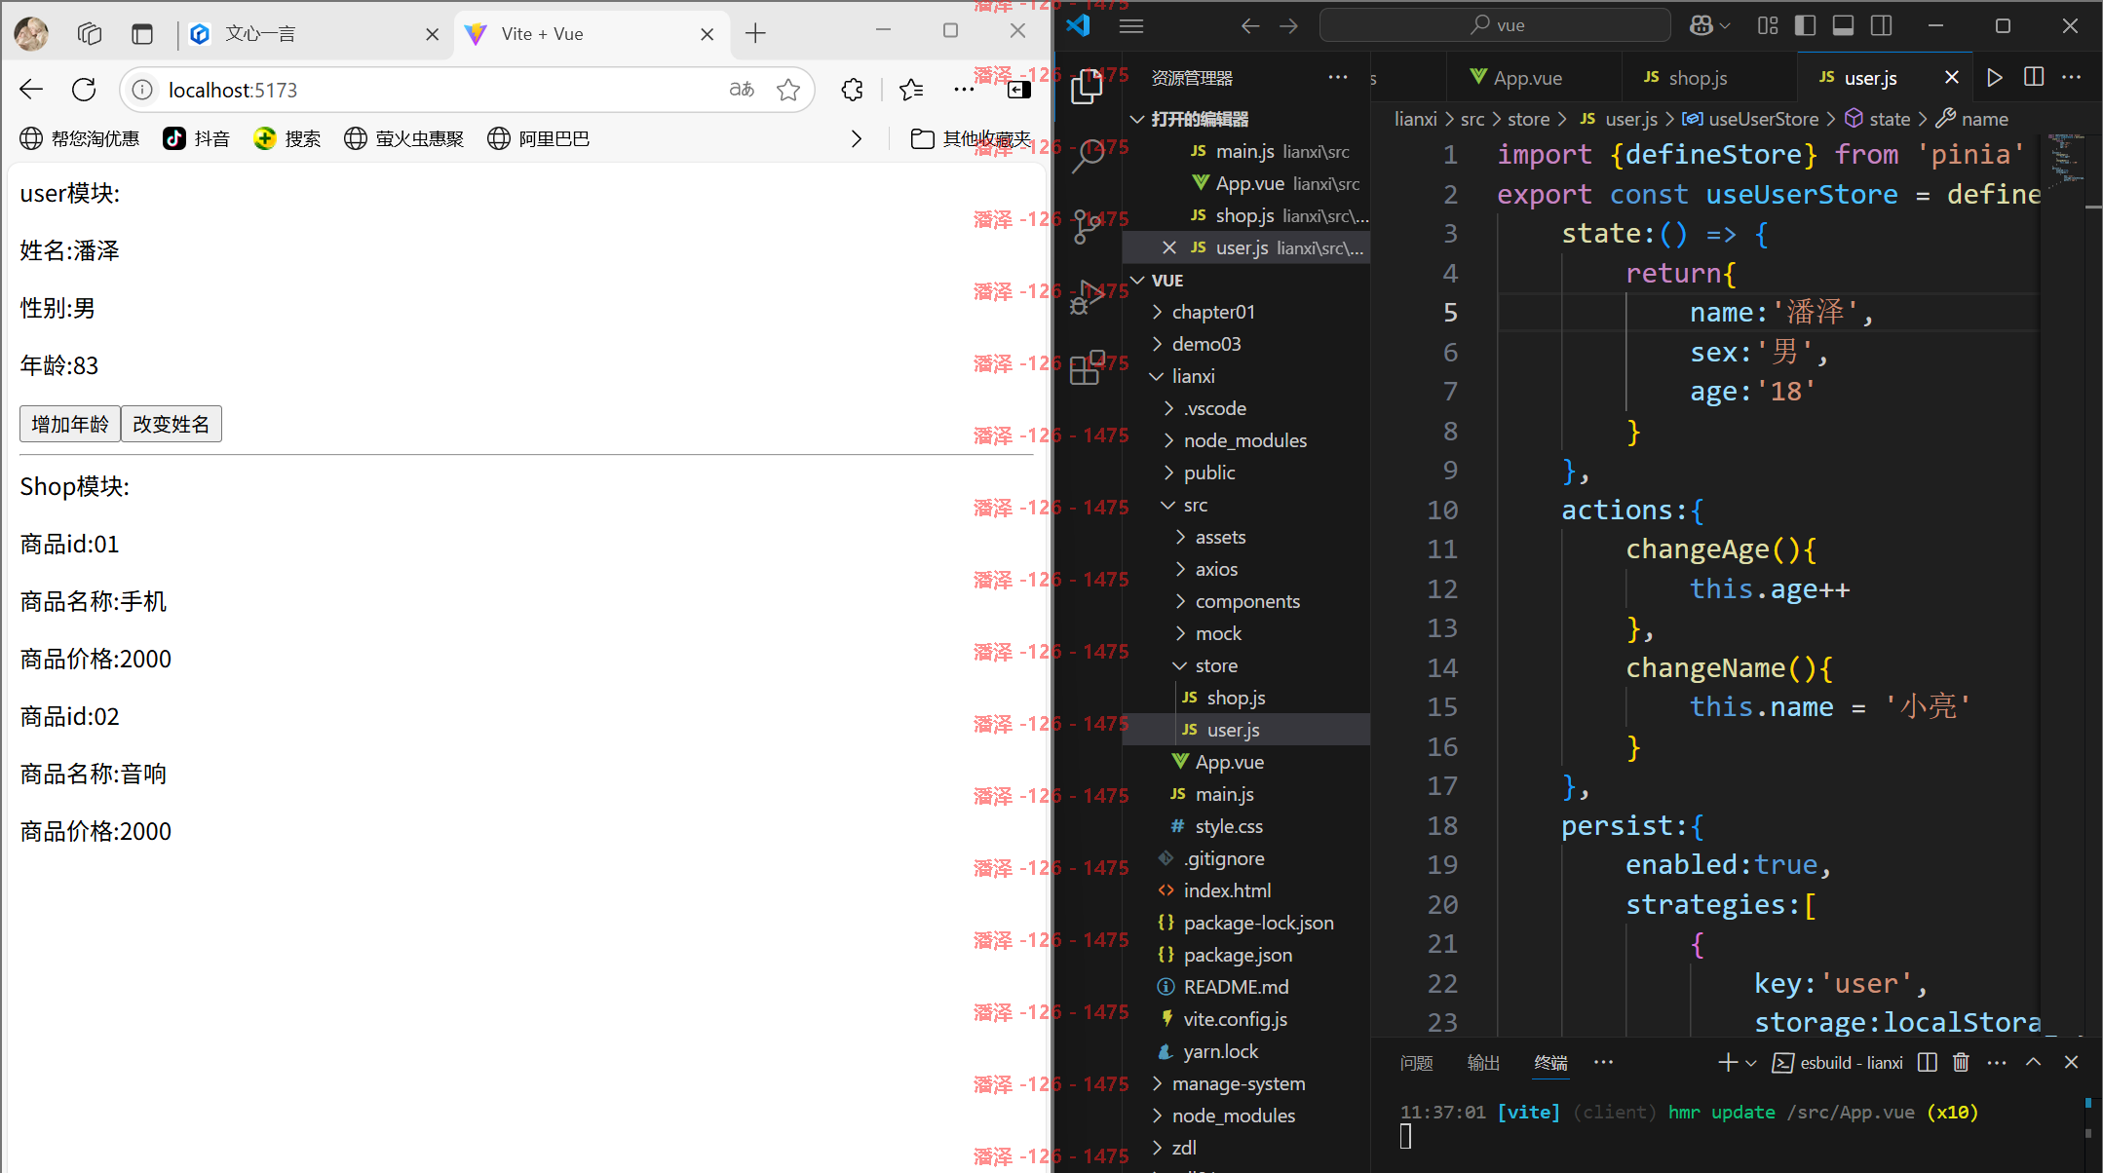Open the 抖音 bookmark
Viewport: 2103px width, 1173px height.
click(197, 138)
